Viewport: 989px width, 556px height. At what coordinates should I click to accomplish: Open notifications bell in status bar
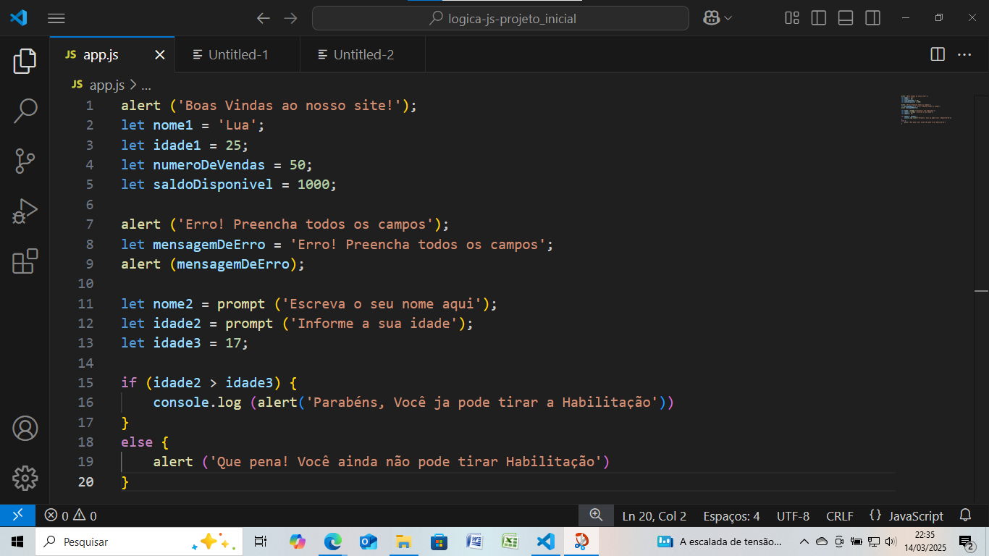point(965,515)
